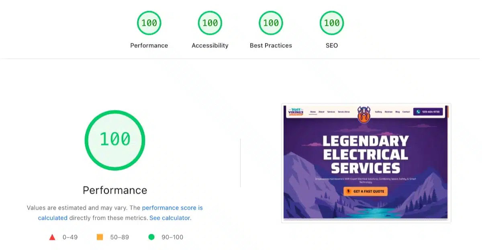
Task: Select the Home menu item in preview
Action: point(313,112)
